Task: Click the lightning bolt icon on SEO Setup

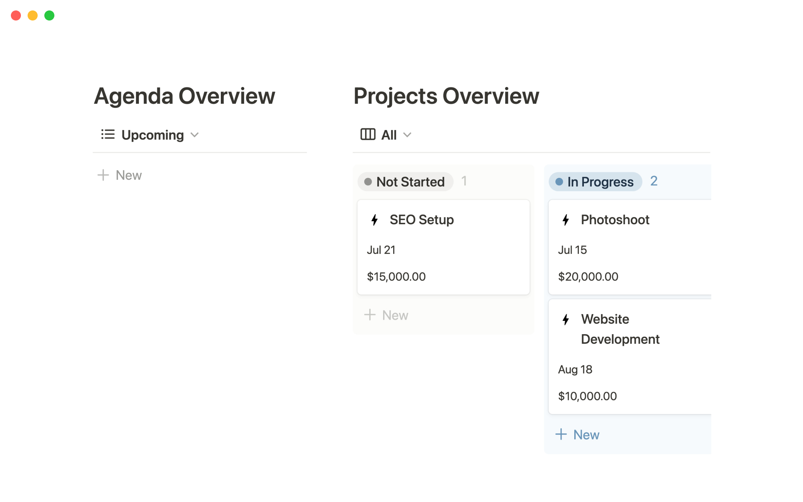Action: point(375,220)
